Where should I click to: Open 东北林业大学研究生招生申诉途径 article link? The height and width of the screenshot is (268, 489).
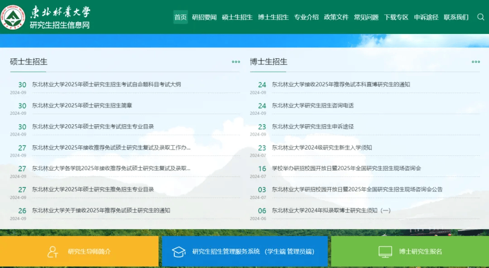pos(313,127)
